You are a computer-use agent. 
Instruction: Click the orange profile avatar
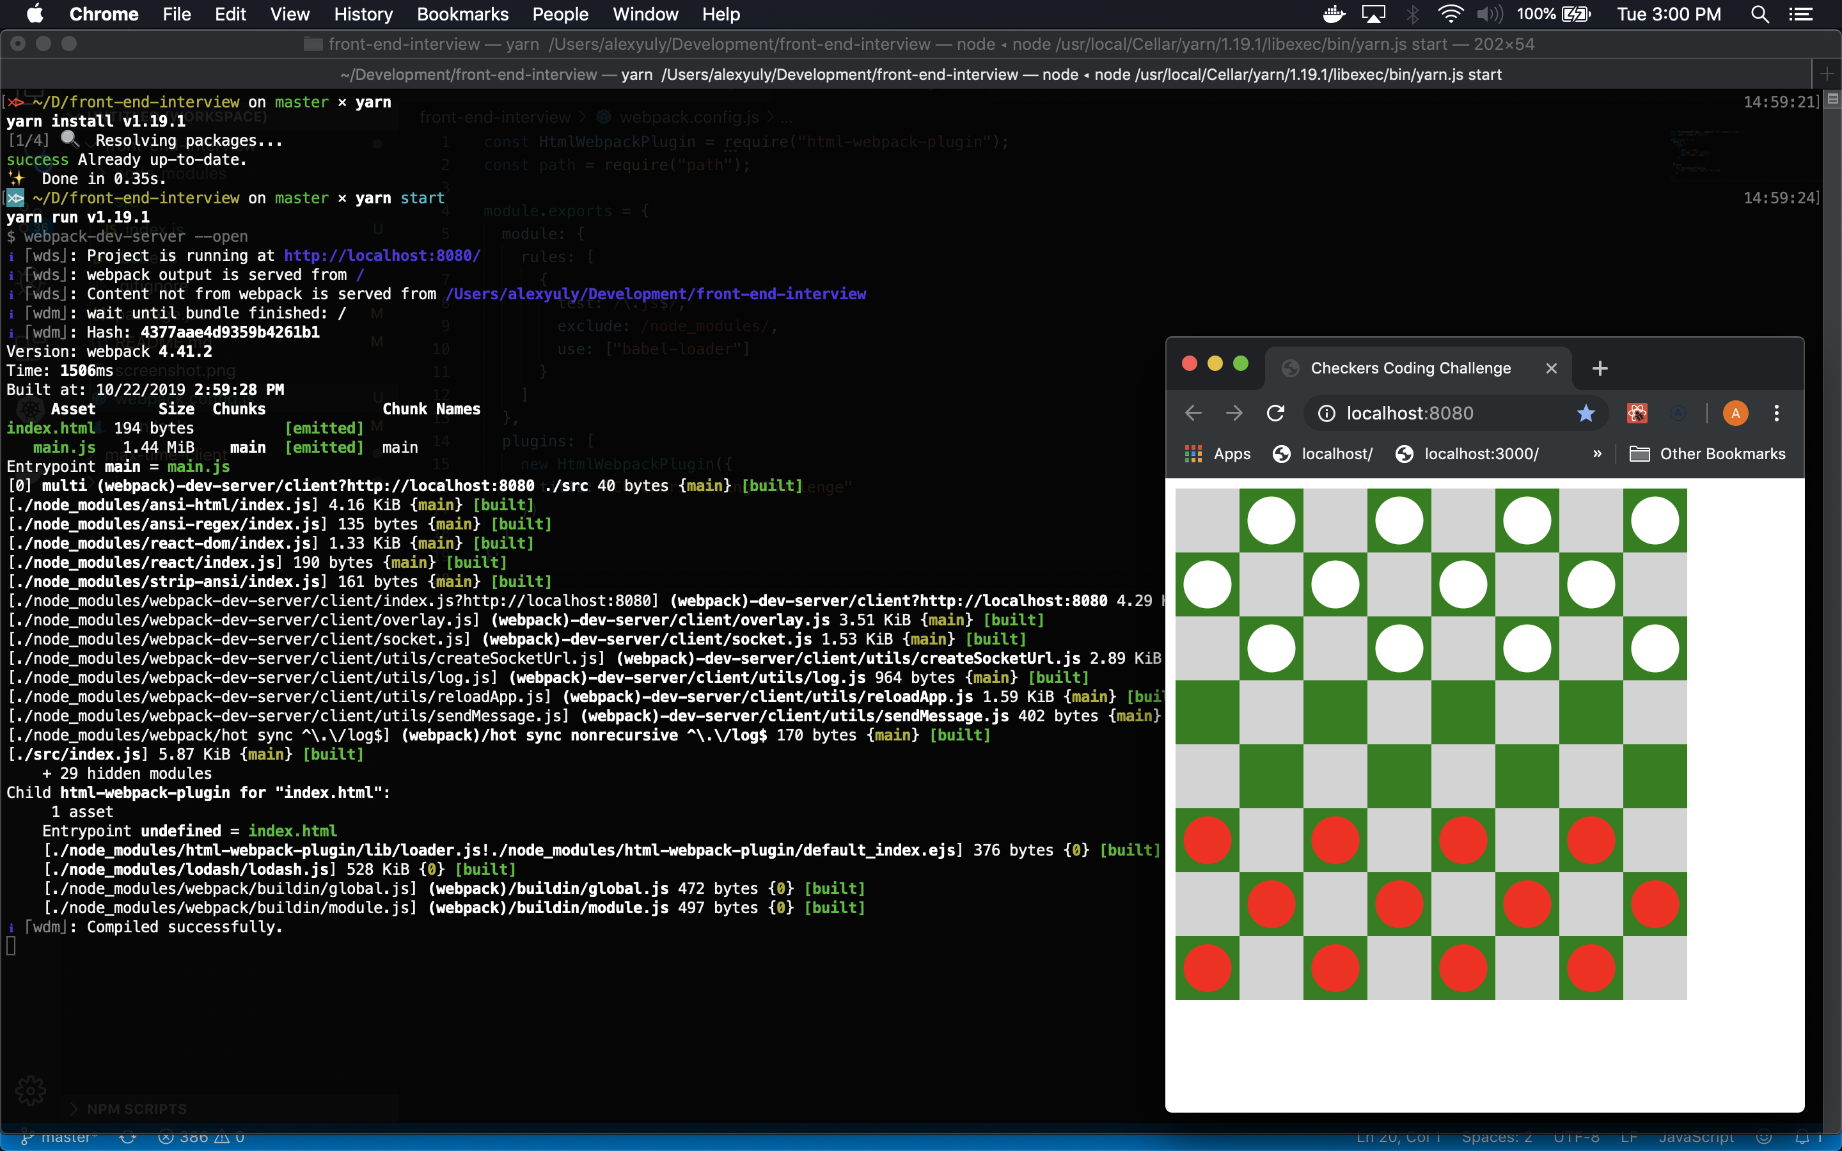[1735, 413]
